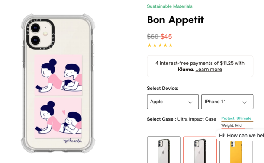Open the iPhone 11 model dropdown
This screenshot has width=264, height=163.
click(227, 102)
